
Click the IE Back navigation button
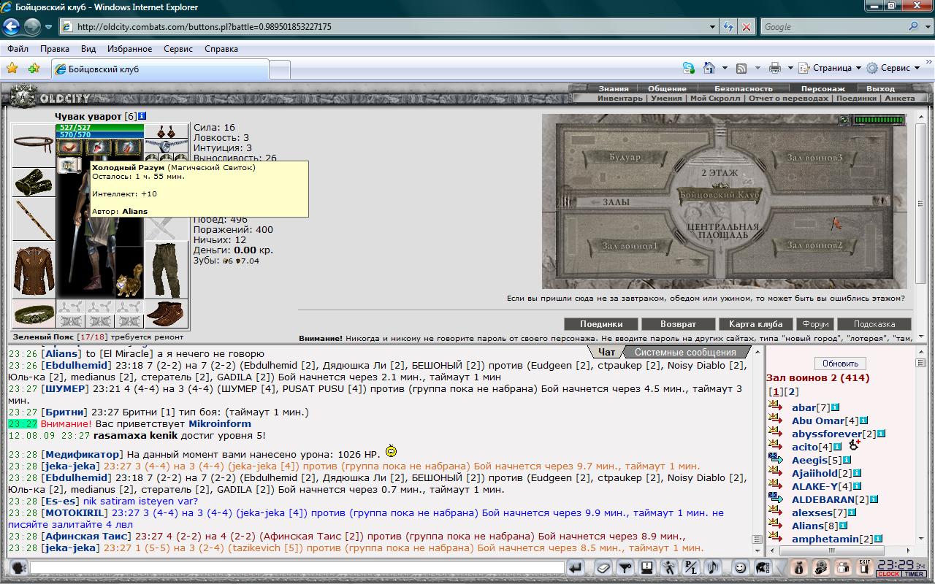[x=11, y=27]
